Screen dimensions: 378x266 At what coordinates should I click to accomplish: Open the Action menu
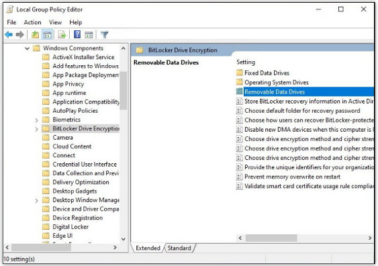pos(32,22)
